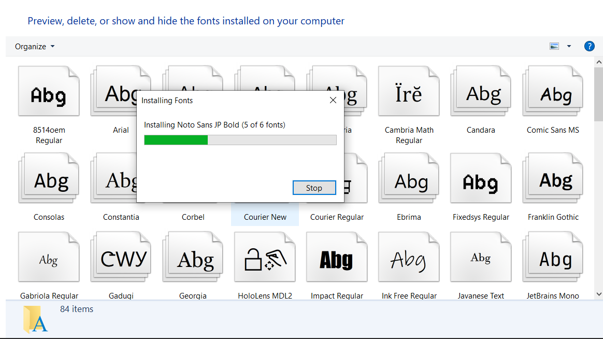Select the Candara font icon
This screenshot has height=339, width=603.
pyautogui.click(x=481, y=91)
